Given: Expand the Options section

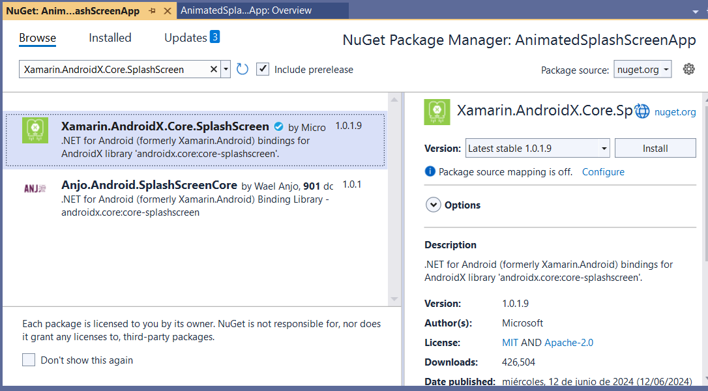Looking at the screenshot, I should (433, 205).
